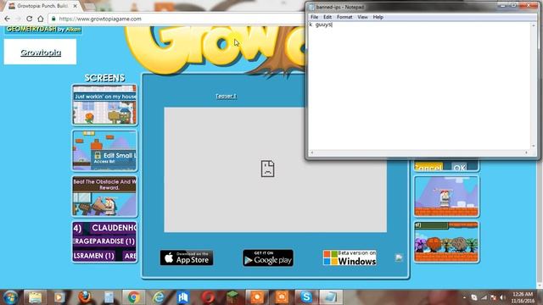Open Notepad View menu
Screen dimensions: 543x305
362,17
